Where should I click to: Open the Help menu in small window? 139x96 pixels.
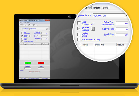pyautogui.click(x=28, y=23)
